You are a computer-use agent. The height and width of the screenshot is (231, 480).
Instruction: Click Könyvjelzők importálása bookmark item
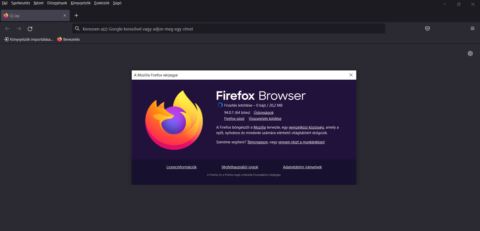(x=28, y=39)
